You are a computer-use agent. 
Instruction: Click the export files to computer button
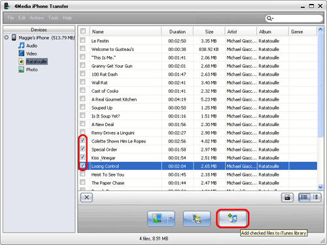click(197, 218)
